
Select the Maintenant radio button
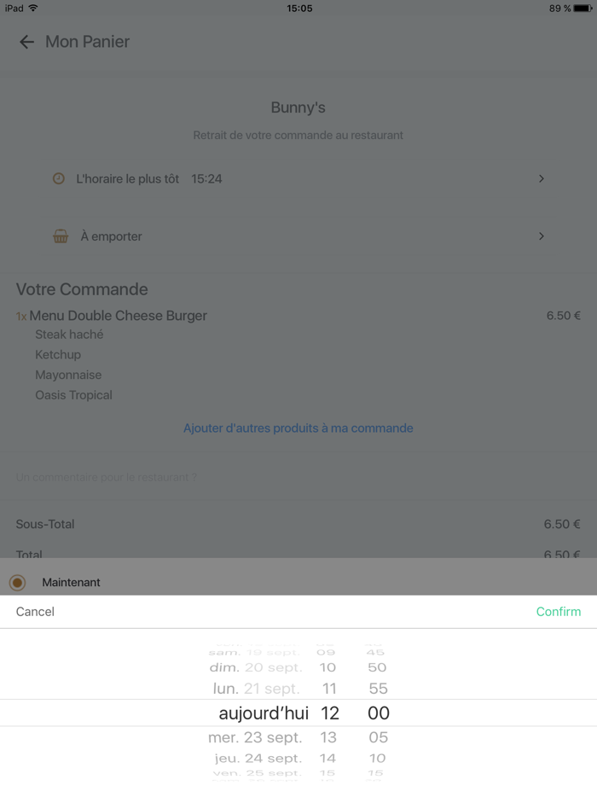pos(17,583)
